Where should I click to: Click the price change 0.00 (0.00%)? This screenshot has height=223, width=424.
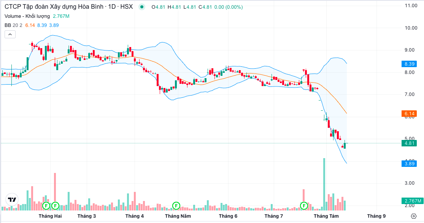coord(229,7)
